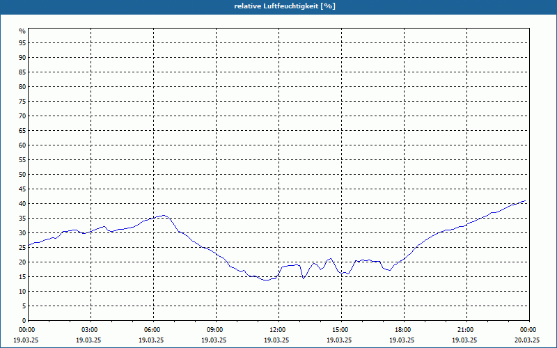Select the 10 y-axis tick label
The image size is (557, 348).
click(22, 291)
